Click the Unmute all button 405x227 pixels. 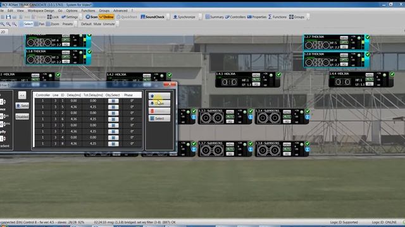coord(109,24)
